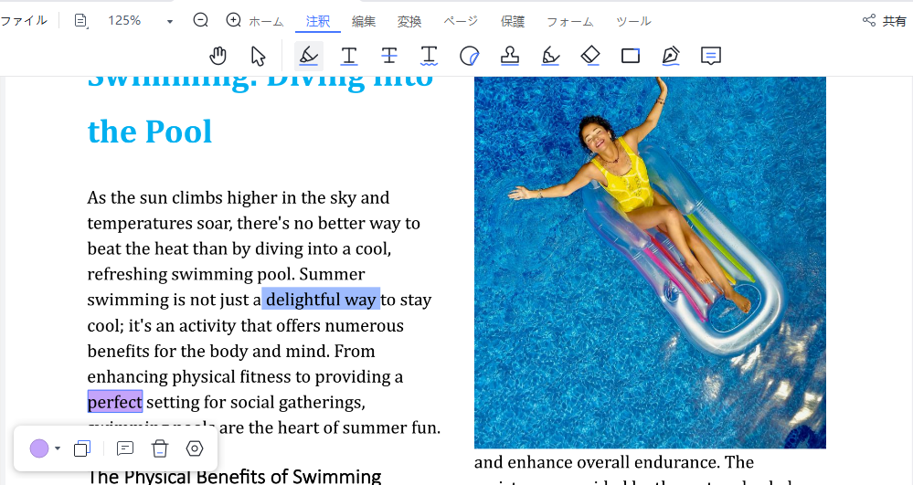
Task: Choose the Strikethrough text tool
Action: tap(389, 56)
